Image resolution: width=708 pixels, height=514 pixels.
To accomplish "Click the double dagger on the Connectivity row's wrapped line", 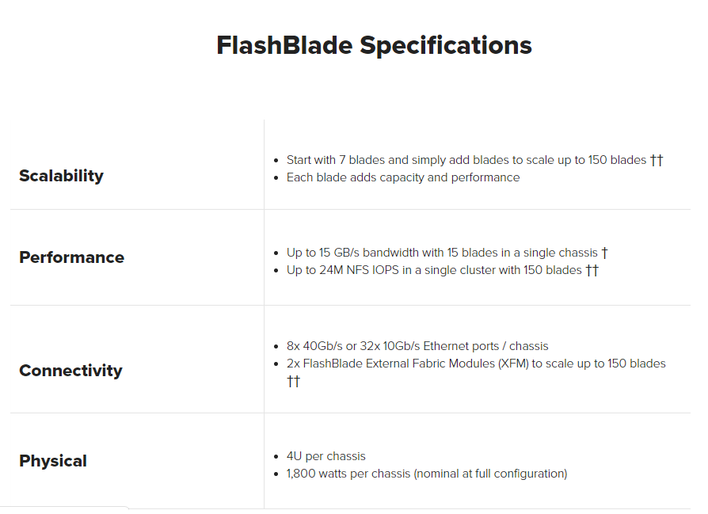I will [294, 381].
